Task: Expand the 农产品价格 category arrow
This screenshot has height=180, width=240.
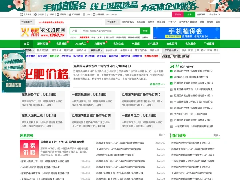Action: click(171, 50)
